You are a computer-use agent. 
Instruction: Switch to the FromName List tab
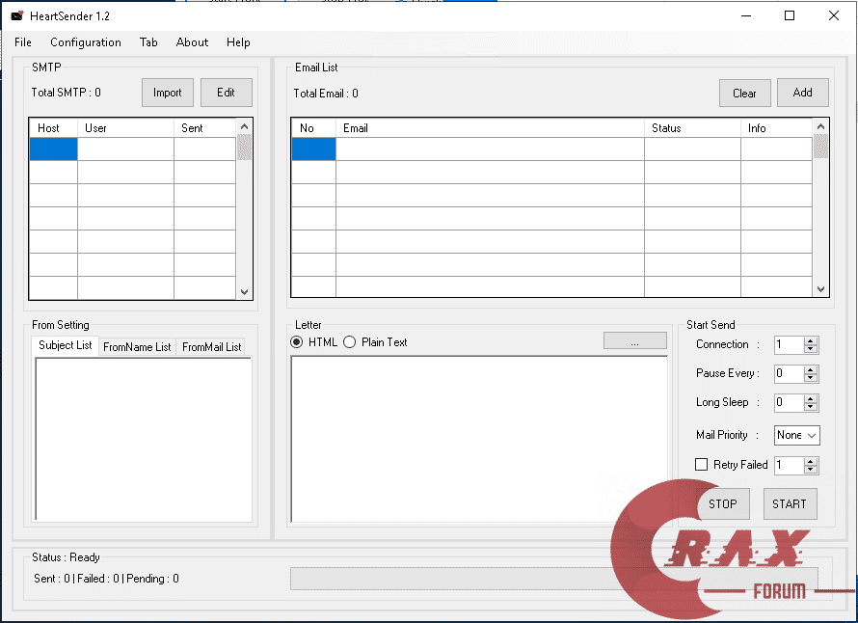137,347
